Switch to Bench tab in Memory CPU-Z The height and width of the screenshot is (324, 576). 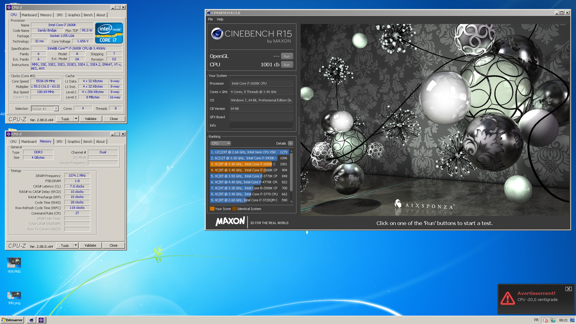[88, 142]
